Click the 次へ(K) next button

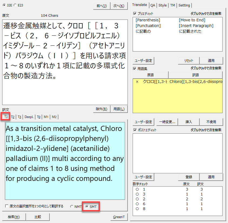click(119, 6)
